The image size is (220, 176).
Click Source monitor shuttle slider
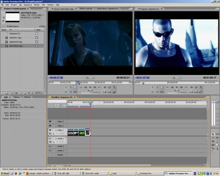(x=90, y=90)
